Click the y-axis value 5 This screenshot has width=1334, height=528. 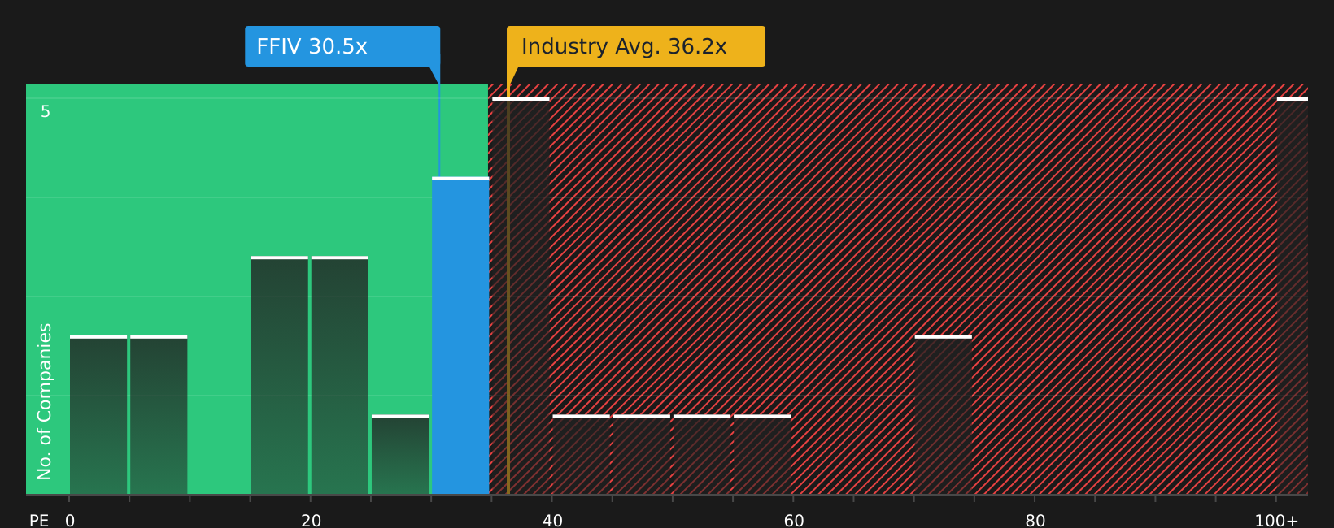pos(46,111)
